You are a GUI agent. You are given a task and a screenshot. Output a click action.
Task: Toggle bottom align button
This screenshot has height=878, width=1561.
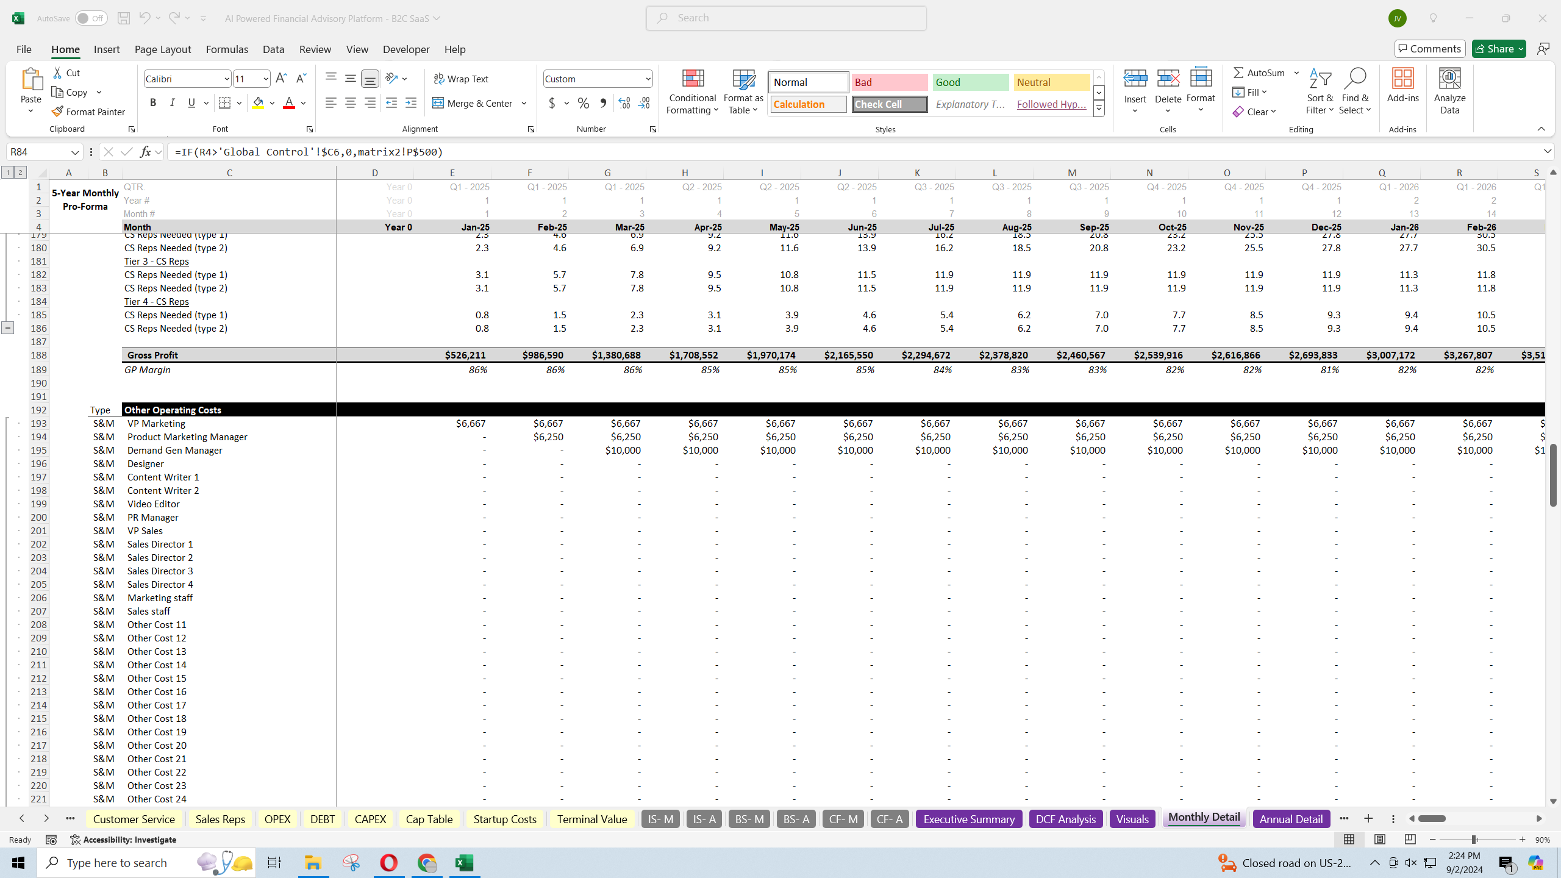[x=370, y=79]
